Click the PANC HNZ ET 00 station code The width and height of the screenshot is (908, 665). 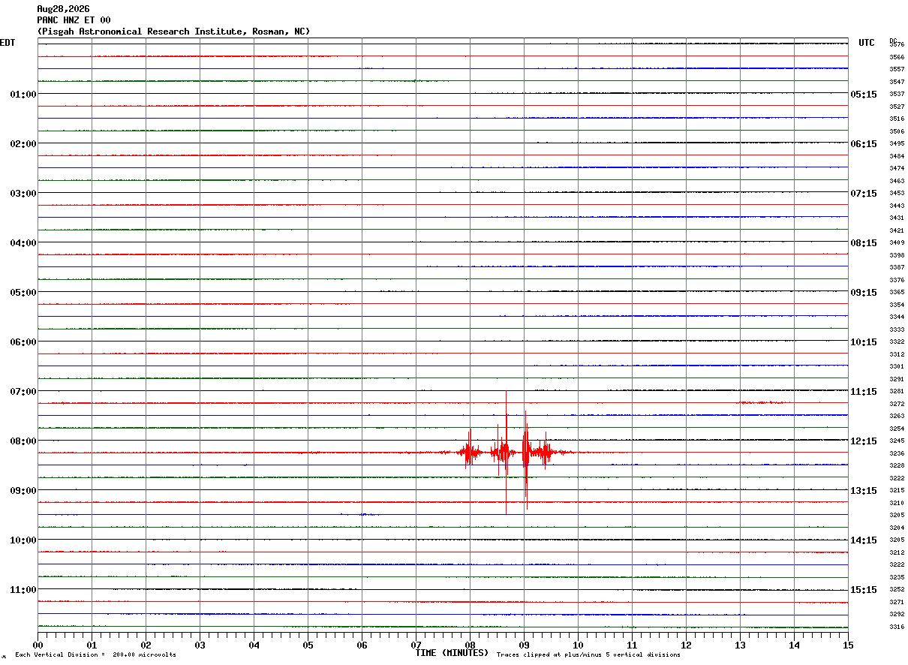[x=74, y=20]
